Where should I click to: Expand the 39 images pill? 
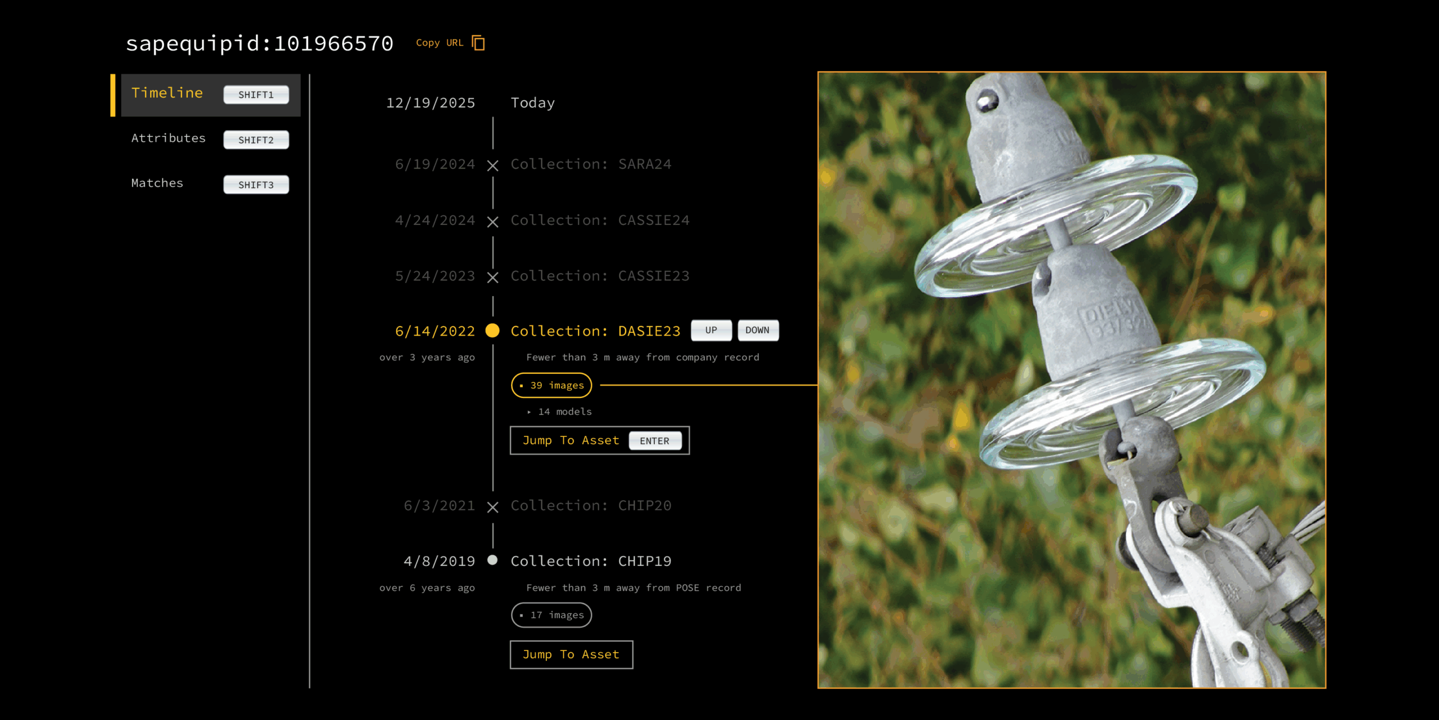tap(551, 385)
